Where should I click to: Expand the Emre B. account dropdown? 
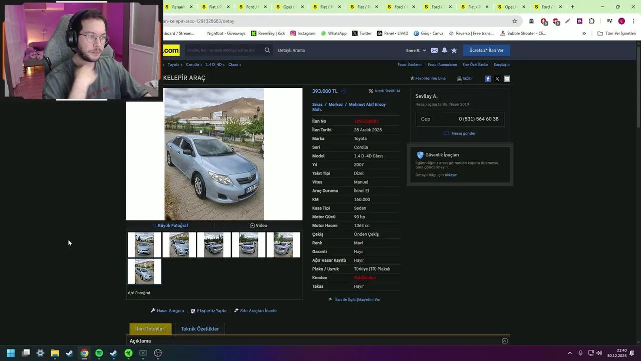416,50
